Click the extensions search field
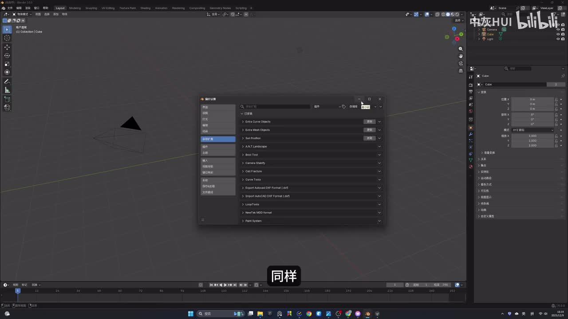 coord(275,107)
